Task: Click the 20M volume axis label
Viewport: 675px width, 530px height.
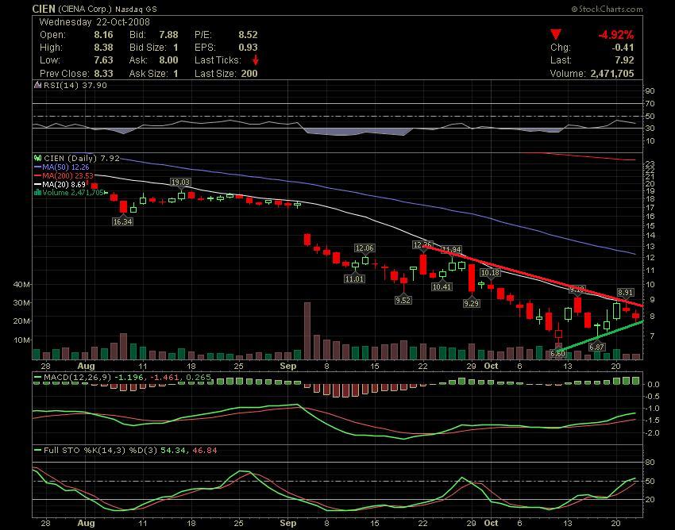Action: coord(21,321)
